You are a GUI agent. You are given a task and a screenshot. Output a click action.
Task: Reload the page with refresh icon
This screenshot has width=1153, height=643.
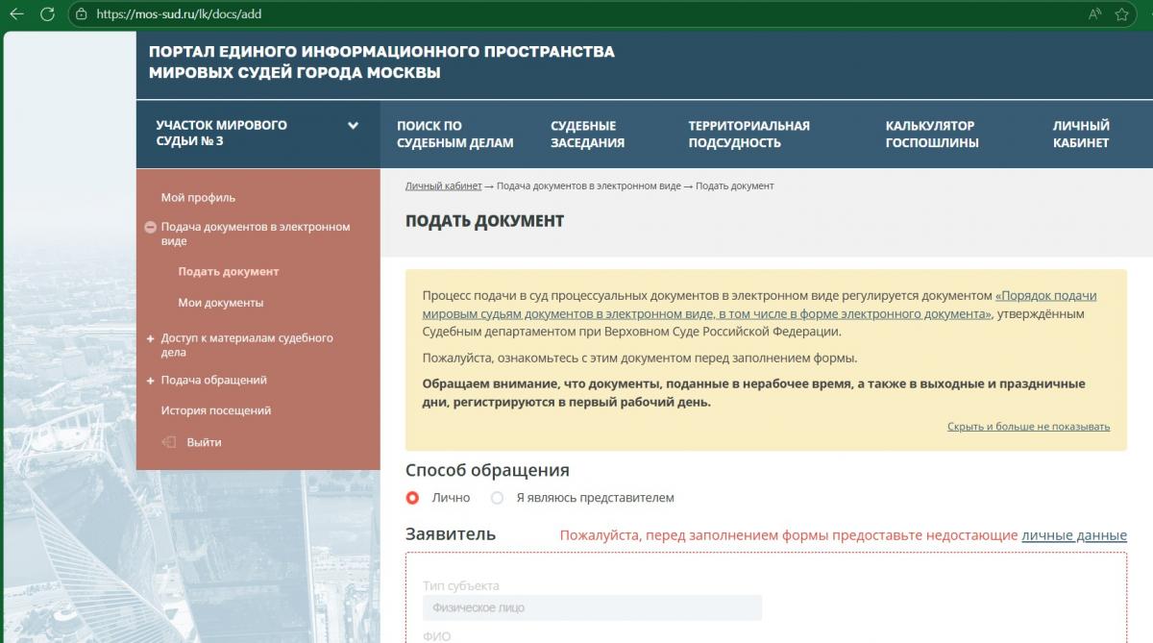click(x=47, y=14)
